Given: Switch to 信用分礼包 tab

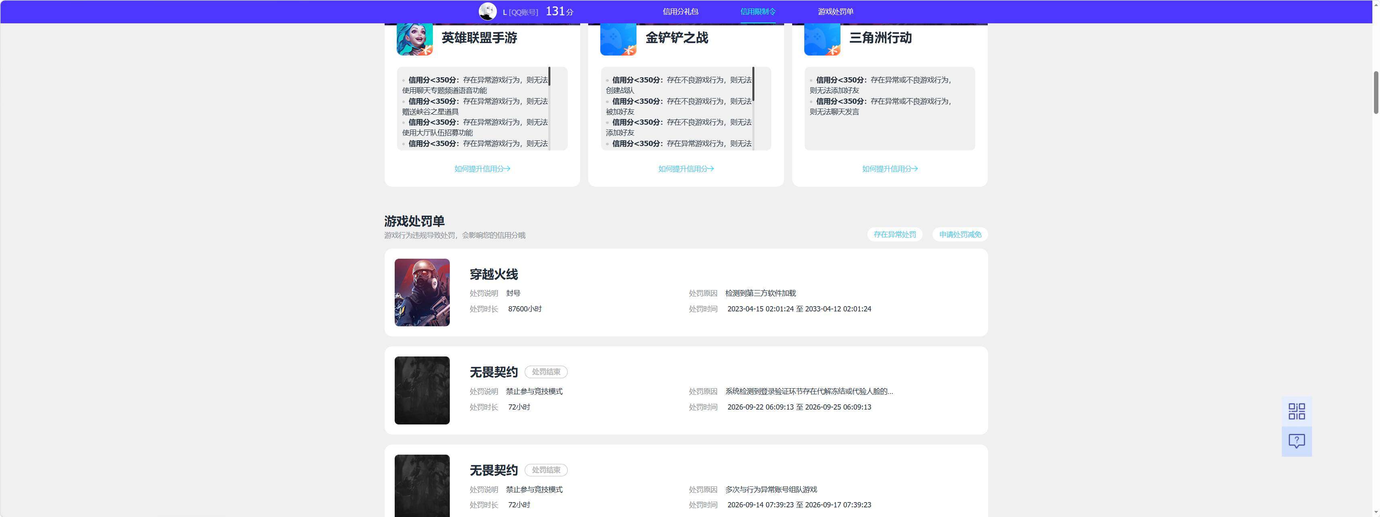Looking at the screenshot, I should 680,11.
